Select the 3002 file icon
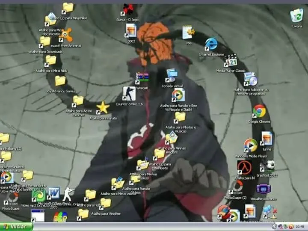Image resolution: width=308 pixels, height=231 pixels. pyautogui.click(x=131, y=31)
